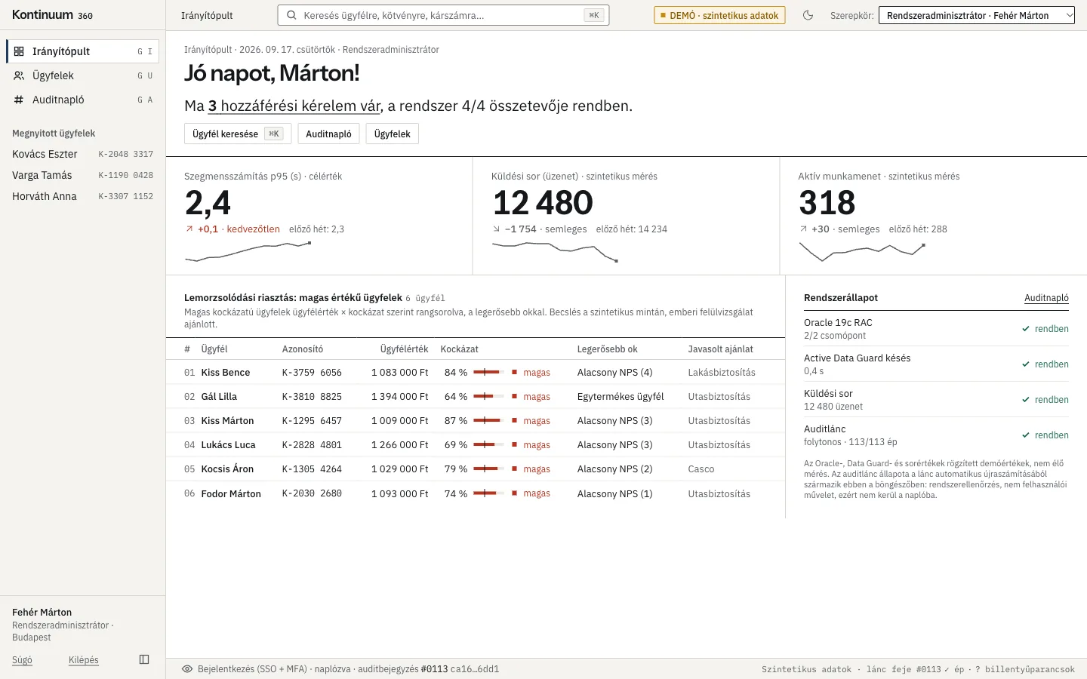Click the risk bar for Gál Lilla

pos(488,396)
